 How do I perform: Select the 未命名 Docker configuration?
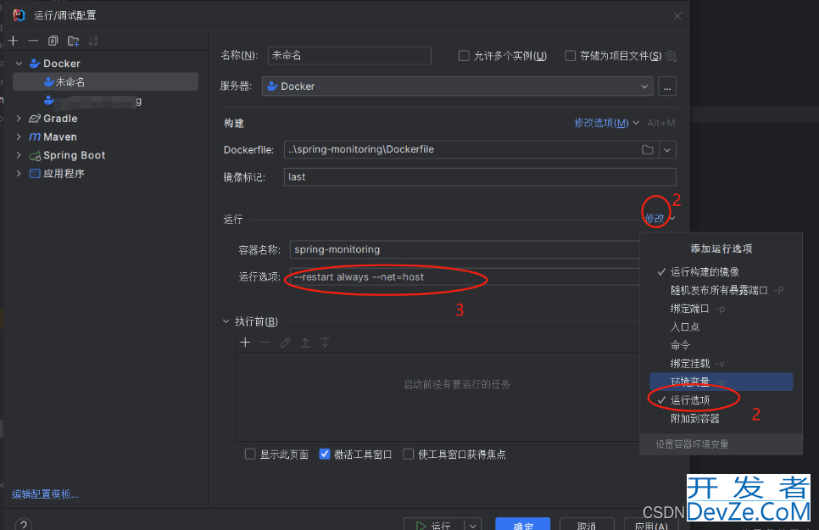[x=105, y=82]
